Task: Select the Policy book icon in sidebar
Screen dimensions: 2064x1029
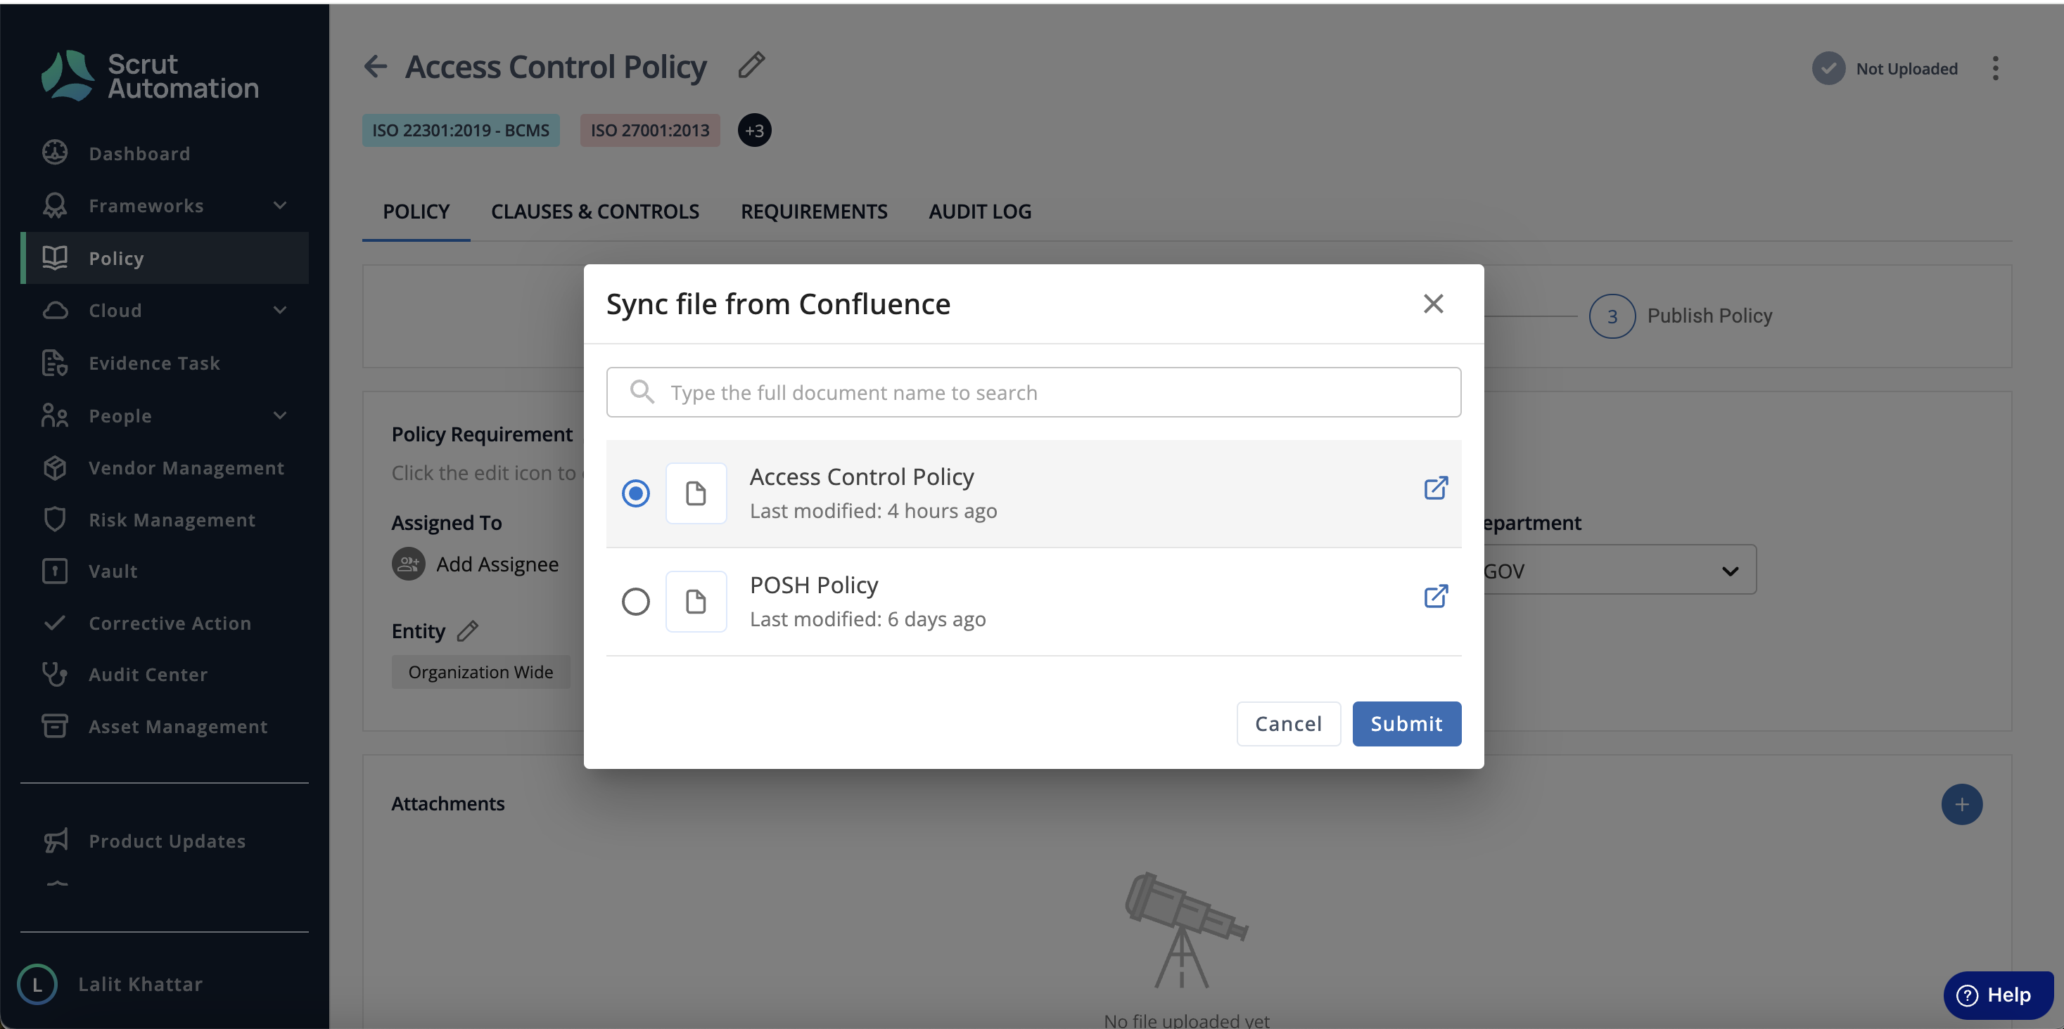Action: point(54,257)
